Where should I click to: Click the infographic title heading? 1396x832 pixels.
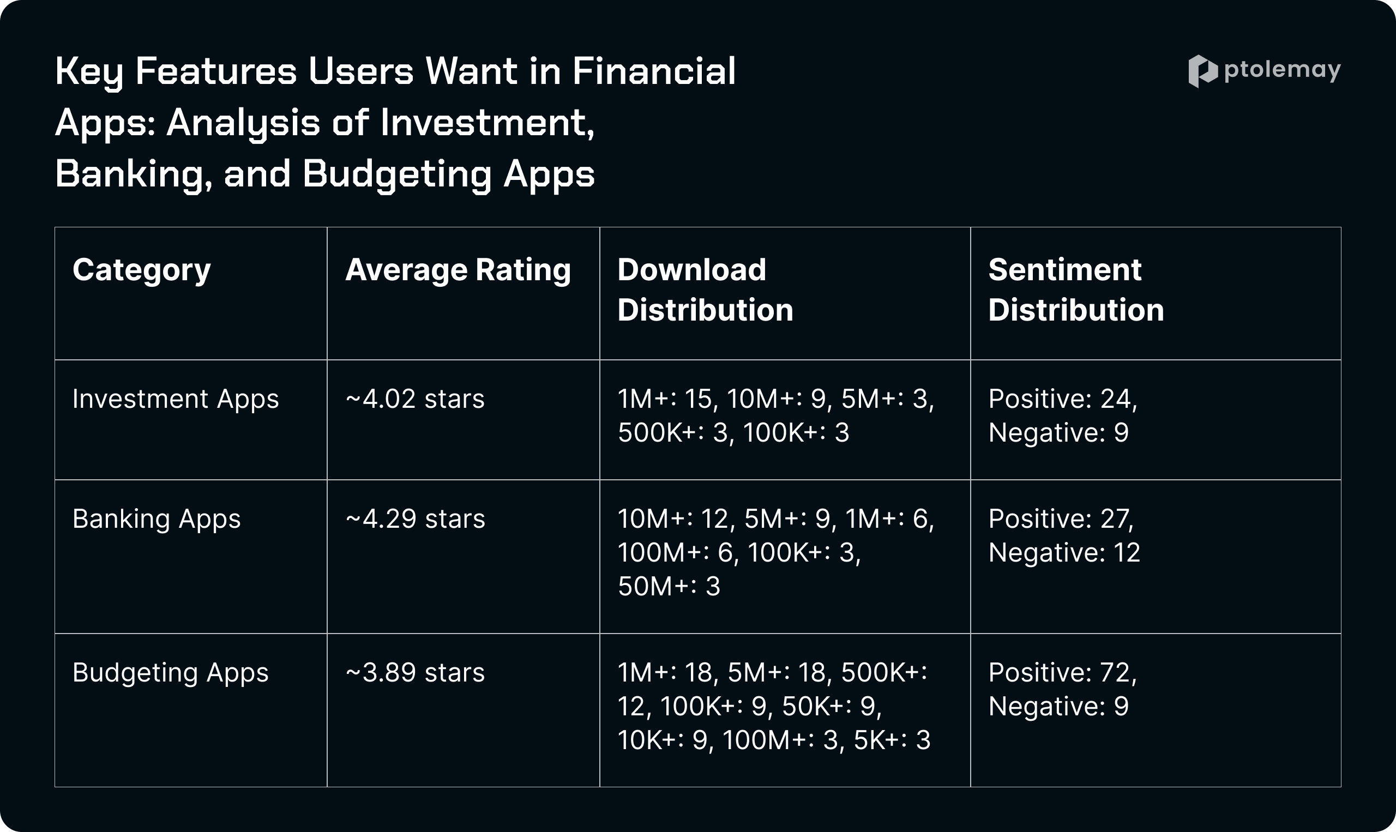pyautogui.click(x=395, y=122)
